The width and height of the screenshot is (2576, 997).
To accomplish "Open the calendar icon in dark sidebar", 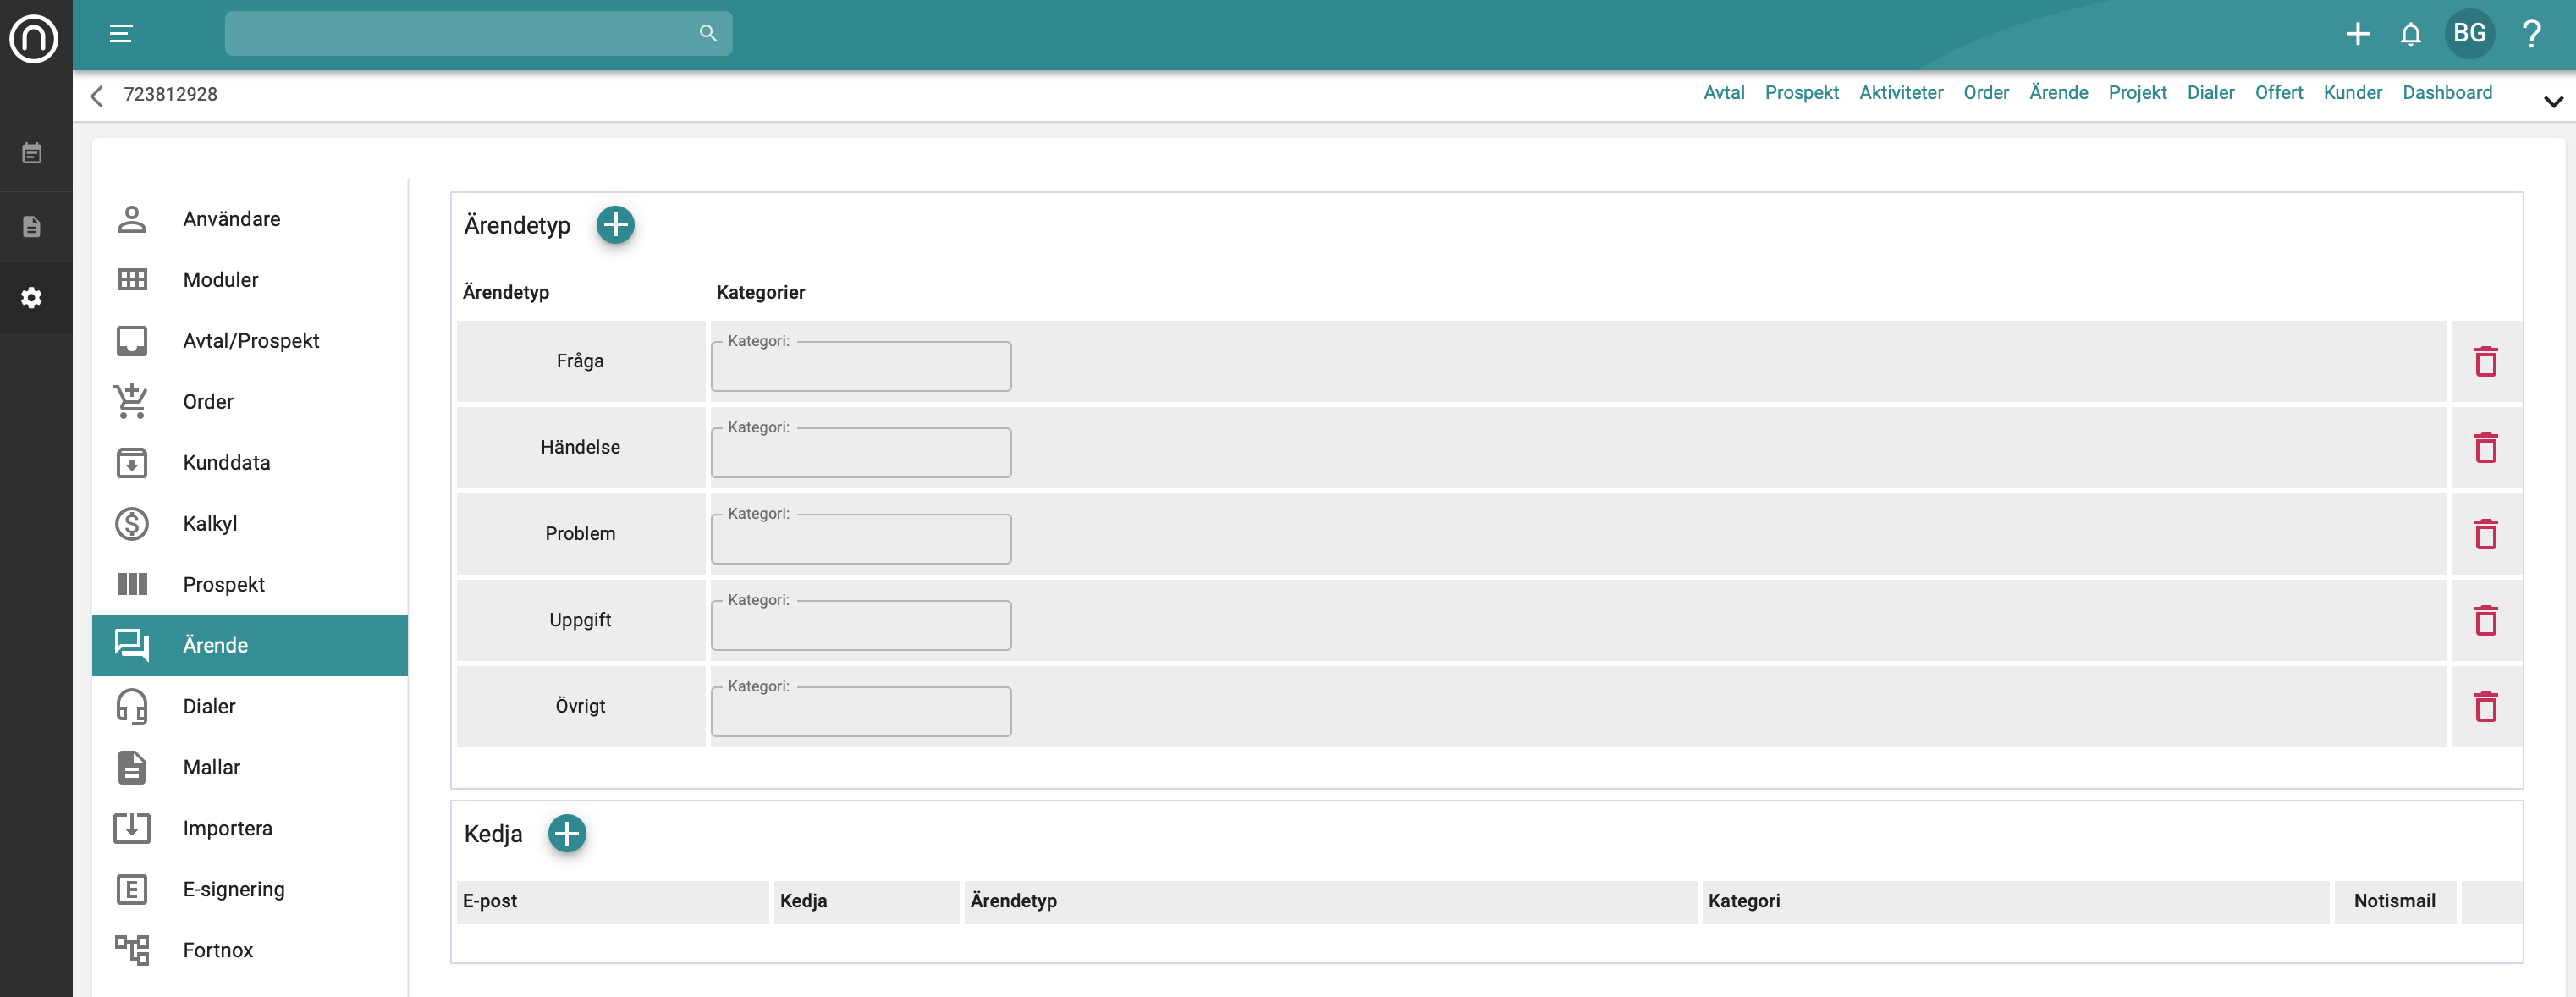I will (x=32, y=153).
